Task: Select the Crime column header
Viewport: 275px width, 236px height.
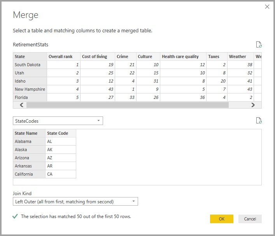Action: point(126,56)
